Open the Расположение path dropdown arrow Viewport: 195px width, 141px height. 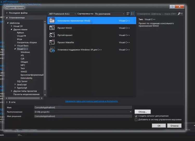[x=131, y=112]
